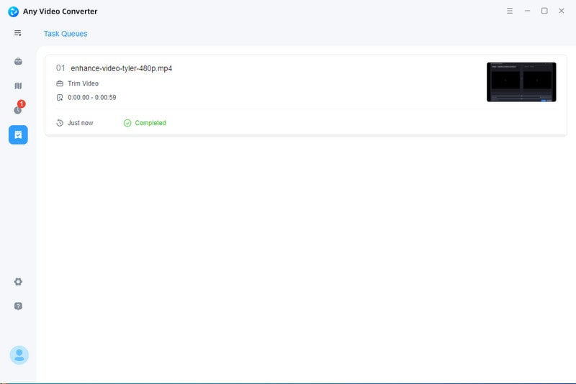The image size is (576, 384).
Task: Click the Completed status text
Action: click(x=150, y=123)
